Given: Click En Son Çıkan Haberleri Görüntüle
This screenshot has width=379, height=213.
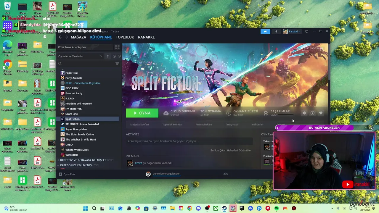Looking at the screenshot, I should (230, 150).
